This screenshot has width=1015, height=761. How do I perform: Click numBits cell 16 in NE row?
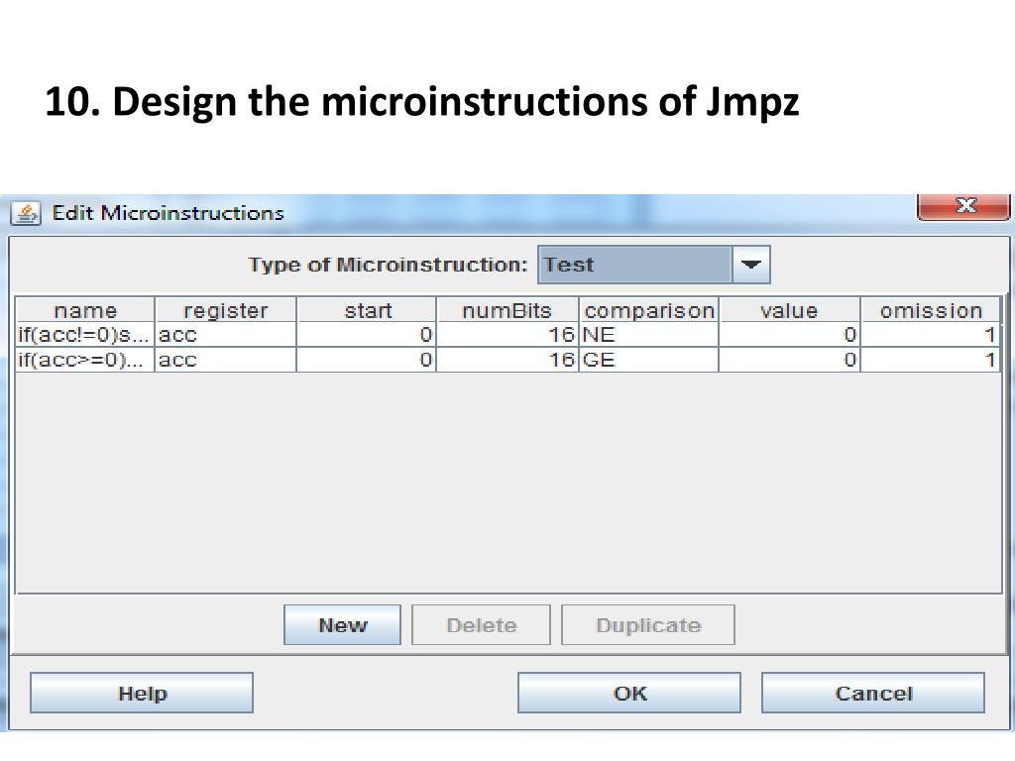coord(507,335)
